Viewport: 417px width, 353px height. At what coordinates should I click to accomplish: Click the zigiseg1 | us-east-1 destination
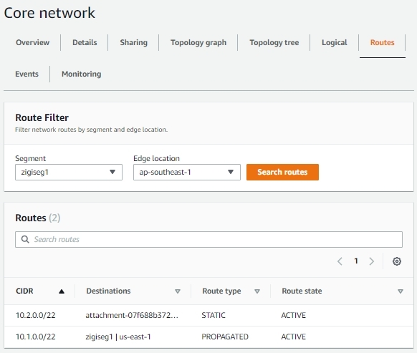pos(118,337)
